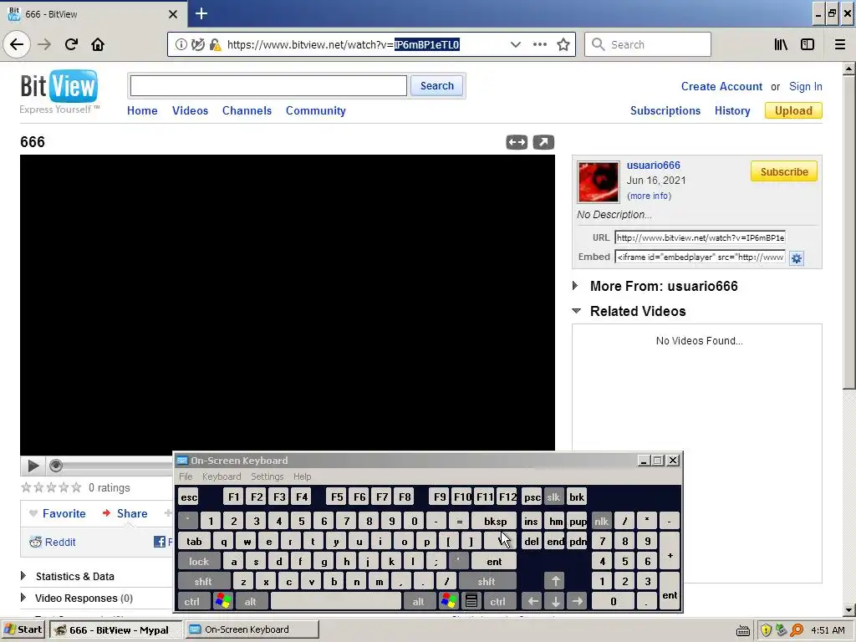Screen dimensions: 856x642
Task: Subscribe to usuario666
Action: coord(784,171)
